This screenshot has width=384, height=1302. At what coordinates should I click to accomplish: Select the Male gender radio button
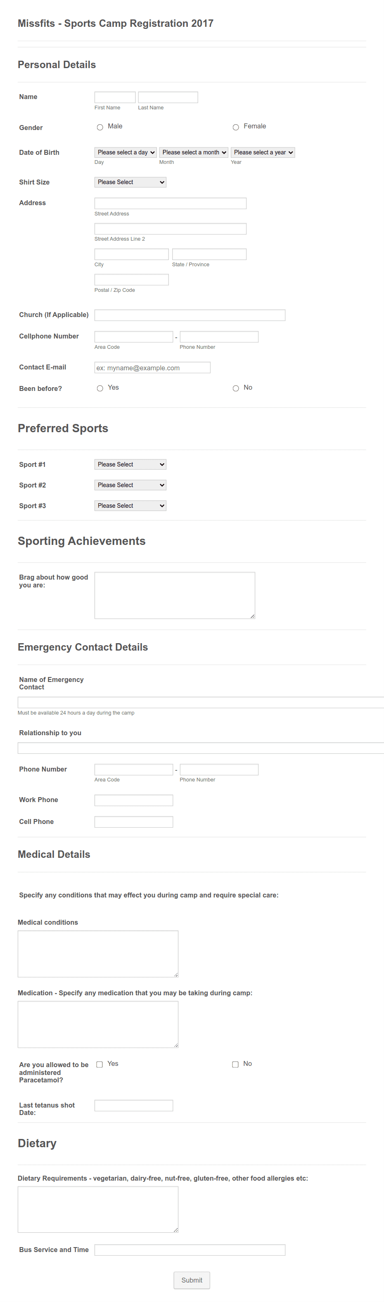(100, 128)
